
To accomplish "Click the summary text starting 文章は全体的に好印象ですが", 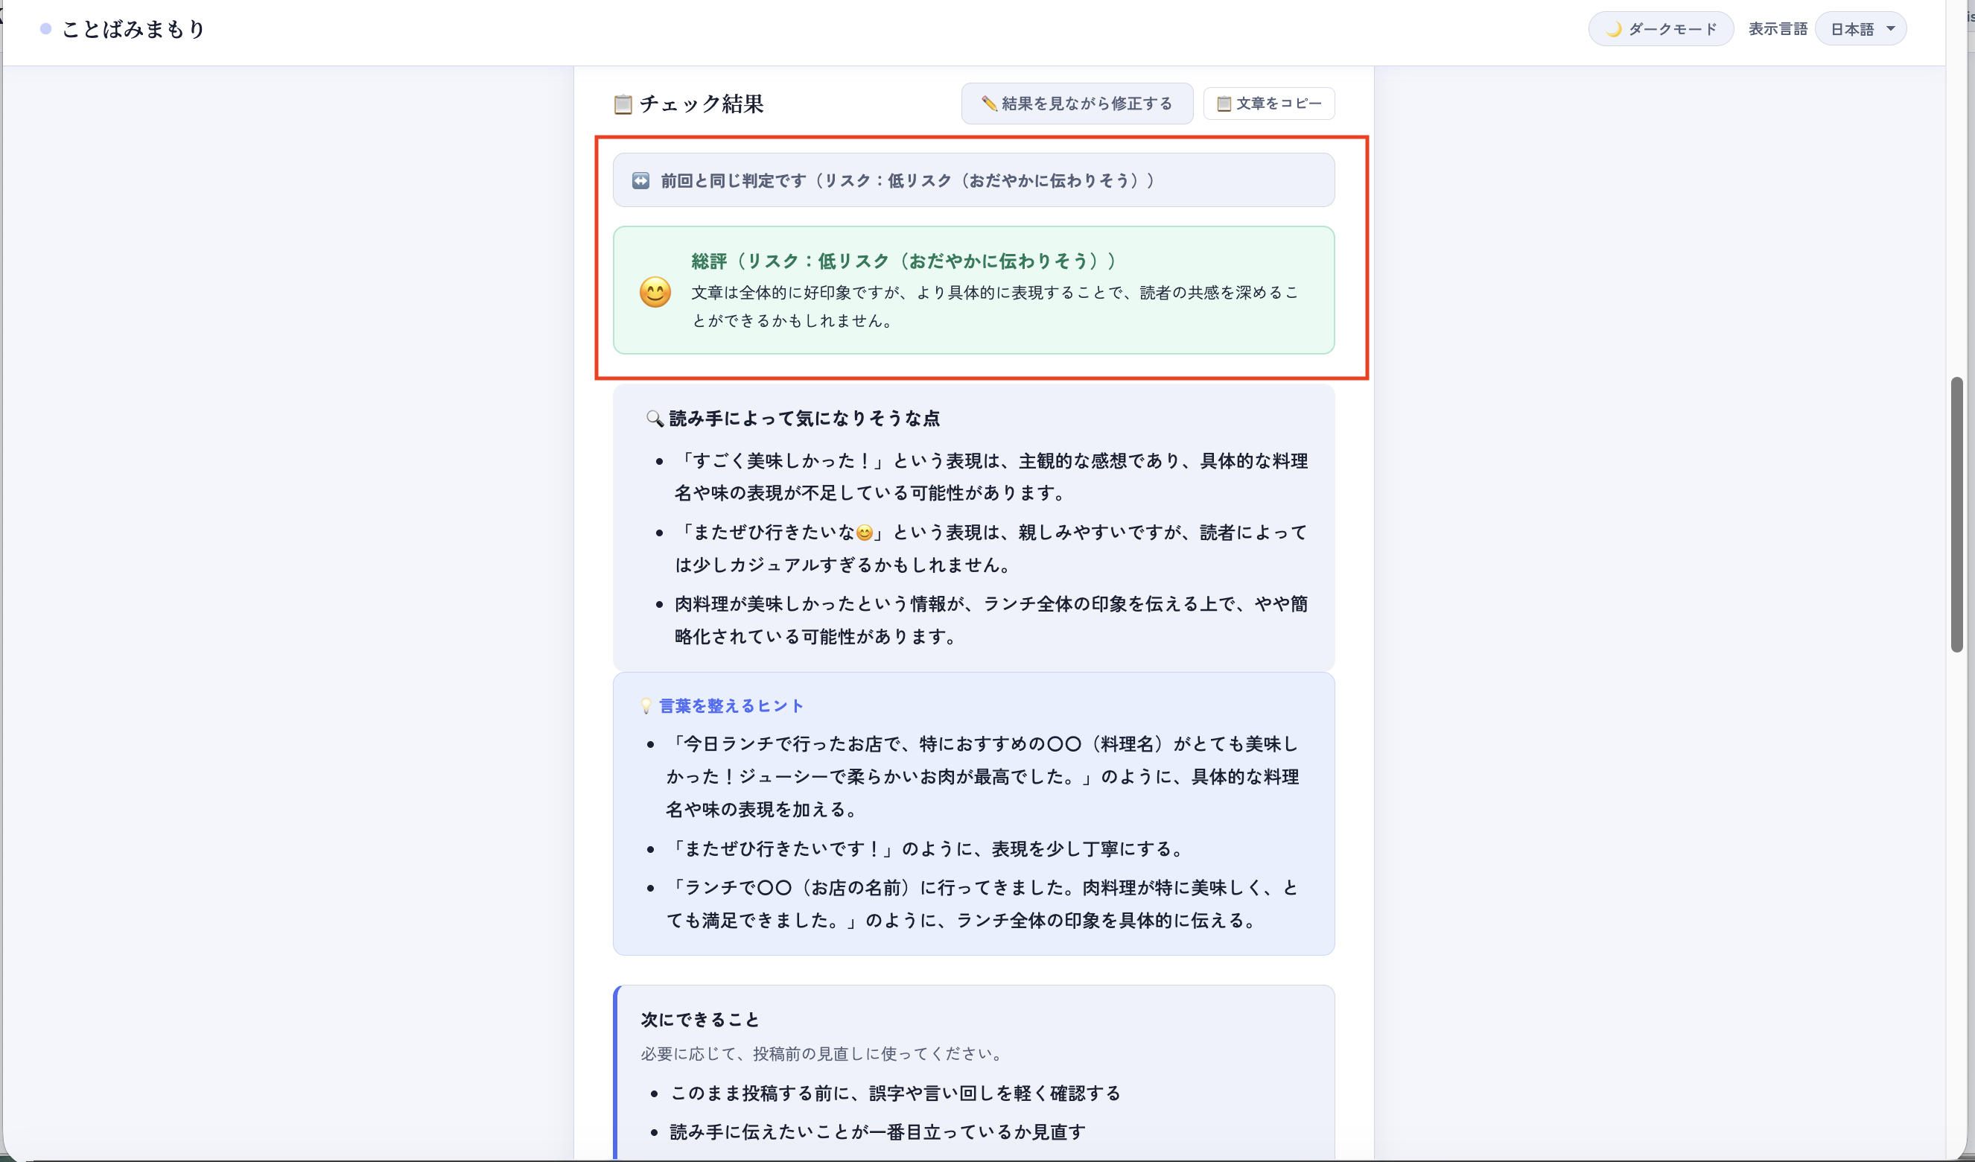I will pos(996,306).
